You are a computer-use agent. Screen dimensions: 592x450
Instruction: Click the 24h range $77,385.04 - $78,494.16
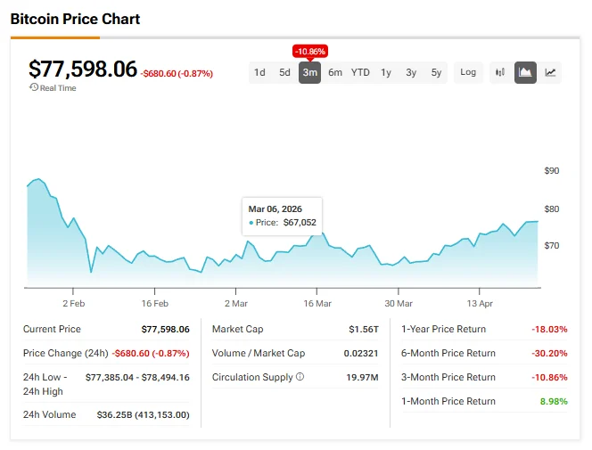click(x=137, y=378)
